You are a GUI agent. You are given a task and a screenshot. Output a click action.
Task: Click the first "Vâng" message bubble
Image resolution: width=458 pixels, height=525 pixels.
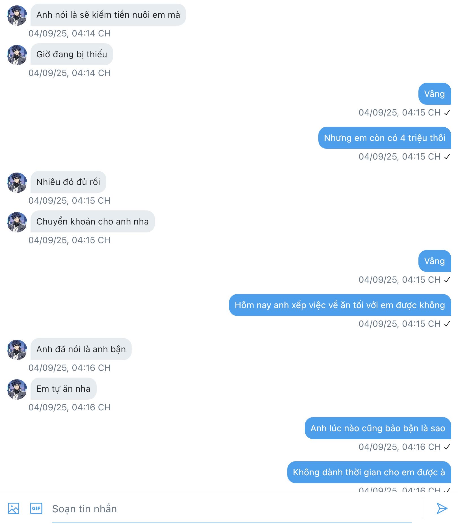[x=435, y=94]
